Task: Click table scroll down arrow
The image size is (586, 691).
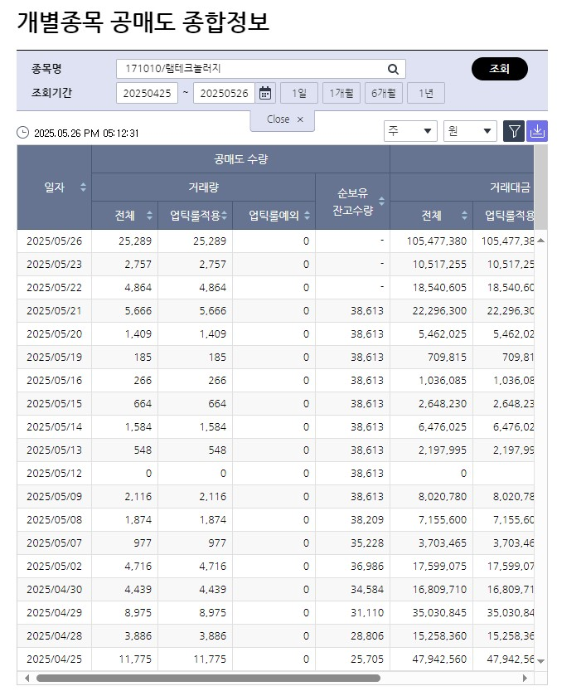Action: [541, 661]
